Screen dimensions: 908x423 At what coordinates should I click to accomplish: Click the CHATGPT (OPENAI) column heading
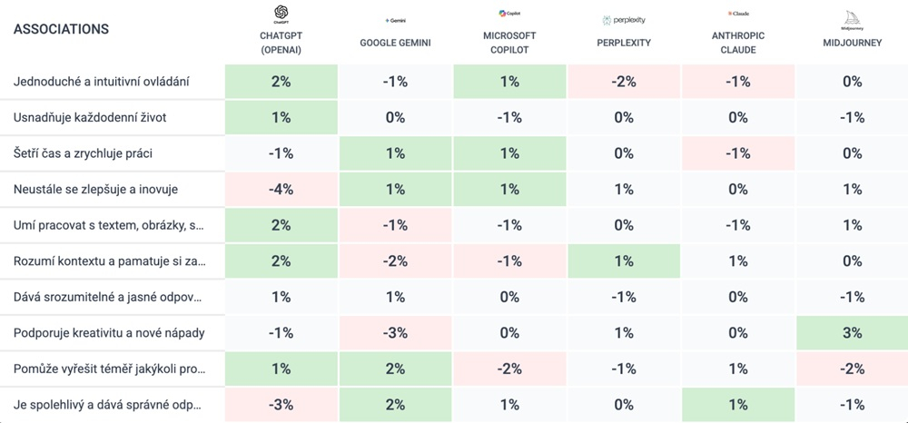click(x=281, y=43)
